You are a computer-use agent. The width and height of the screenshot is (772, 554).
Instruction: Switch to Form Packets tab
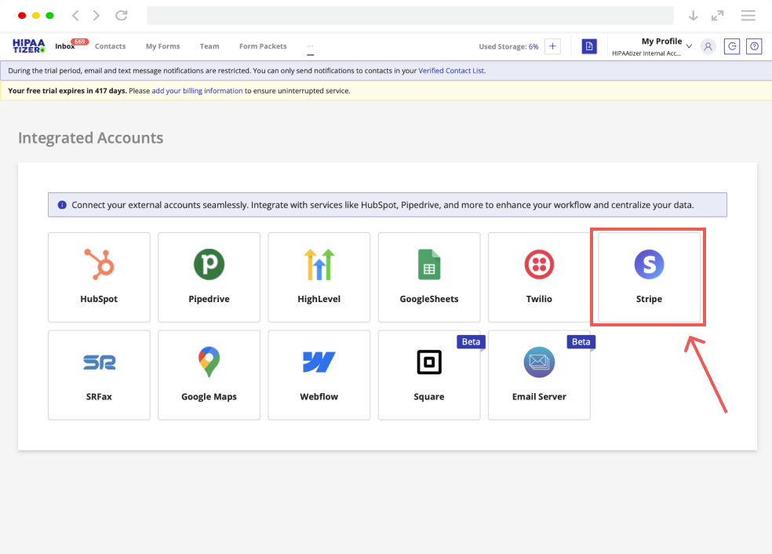263,46
